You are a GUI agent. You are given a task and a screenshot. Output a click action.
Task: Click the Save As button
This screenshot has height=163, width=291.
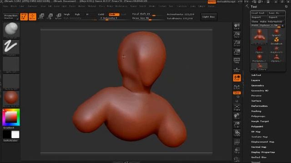coord(276,13)
